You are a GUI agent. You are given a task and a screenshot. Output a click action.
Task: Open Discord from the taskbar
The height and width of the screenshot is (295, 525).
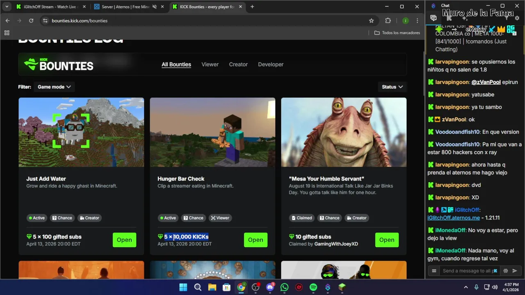coord(270,287)
